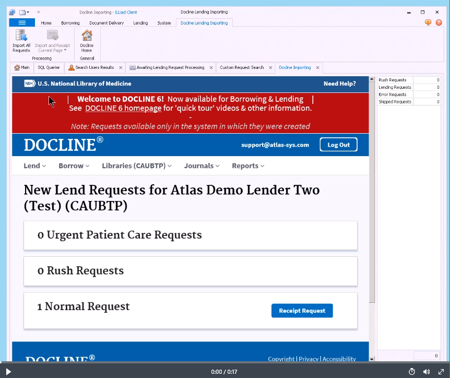Switch to the SQL Querier tab
This screenshot has height=378, width=450.
coord(49,67)
